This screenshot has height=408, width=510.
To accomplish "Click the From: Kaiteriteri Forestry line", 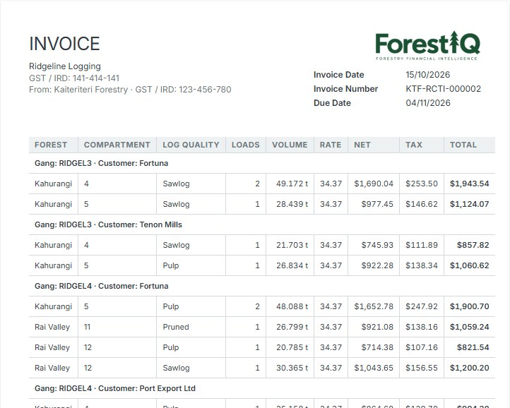I will (x=130, y=90).
